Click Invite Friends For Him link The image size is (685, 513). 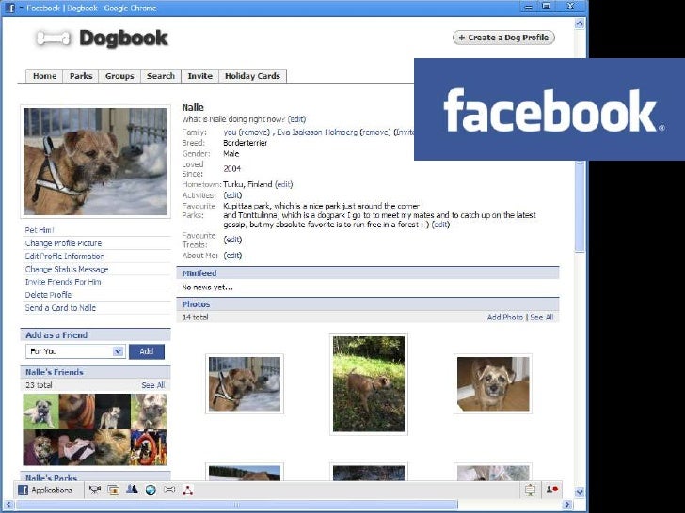tap(63, 282)
